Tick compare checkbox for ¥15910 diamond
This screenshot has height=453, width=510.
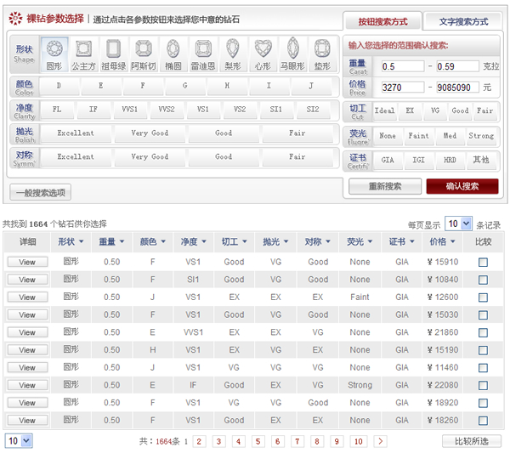483,262
